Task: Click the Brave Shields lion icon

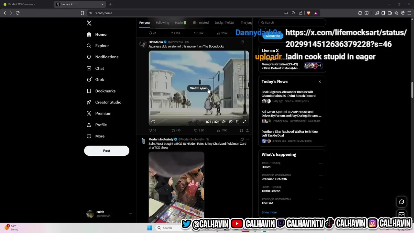Action: click(x=308, y=13)
